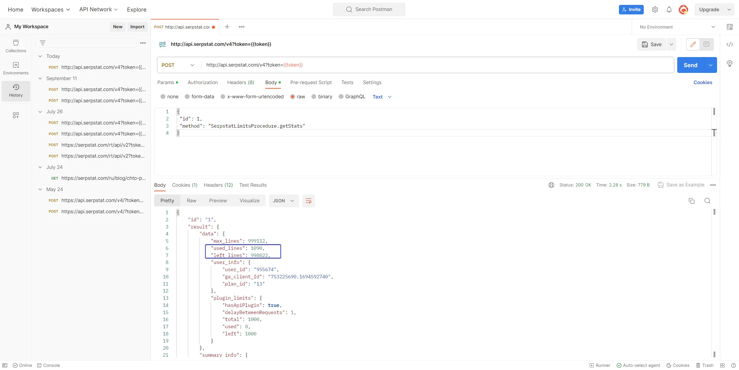Image resolution: width=739 pixels, height=370 pixels.
Task: Open notifications bell
Action: 669,10
